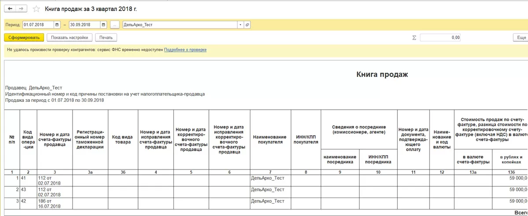
Task: Select cell '112 от 02.07.2018' in row 2
Action: pyautogui.click(x=55, y=192)
